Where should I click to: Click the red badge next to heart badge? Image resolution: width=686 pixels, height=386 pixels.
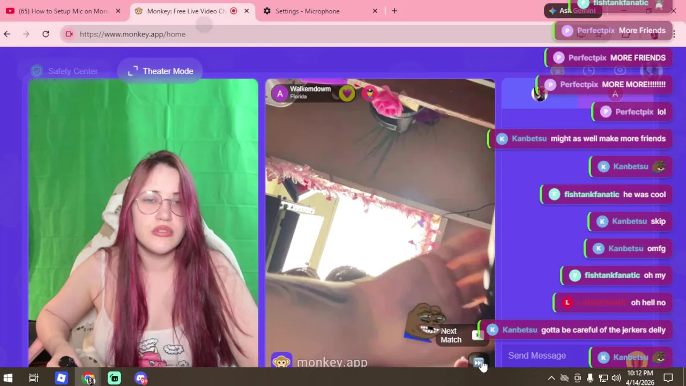point(369,94)
